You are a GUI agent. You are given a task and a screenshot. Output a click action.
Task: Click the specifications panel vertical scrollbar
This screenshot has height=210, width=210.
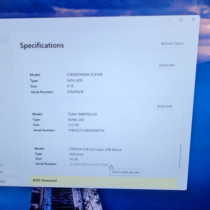point(180,156)
